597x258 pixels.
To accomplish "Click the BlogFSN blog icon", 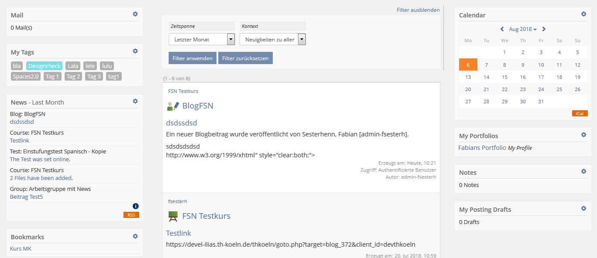I will [173, 106].
